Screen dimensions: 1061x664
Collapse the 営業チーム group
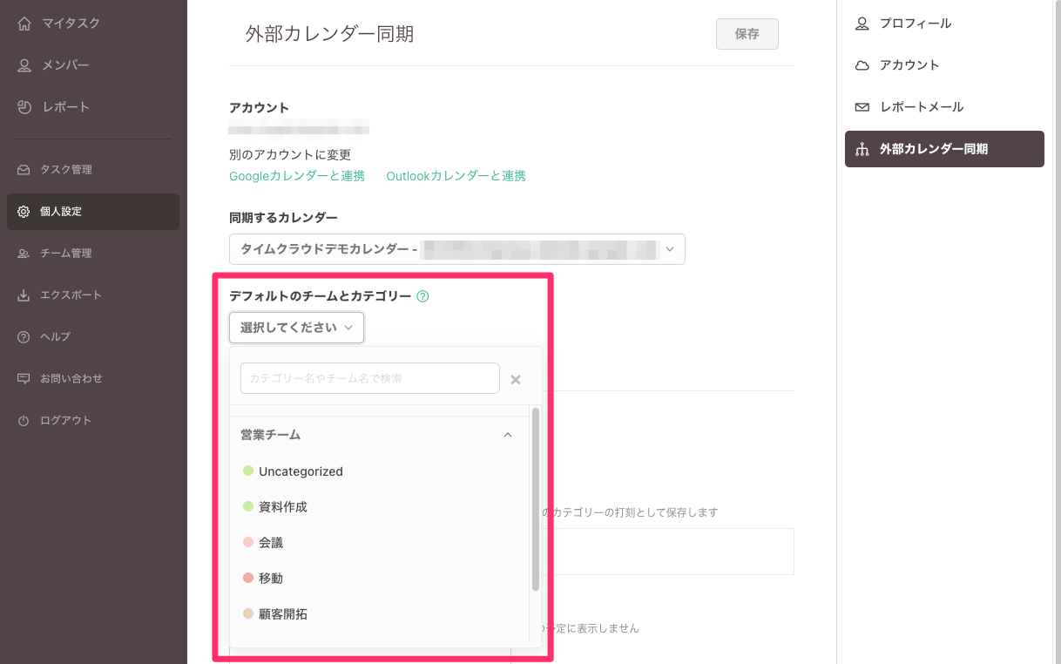point(508,435)
